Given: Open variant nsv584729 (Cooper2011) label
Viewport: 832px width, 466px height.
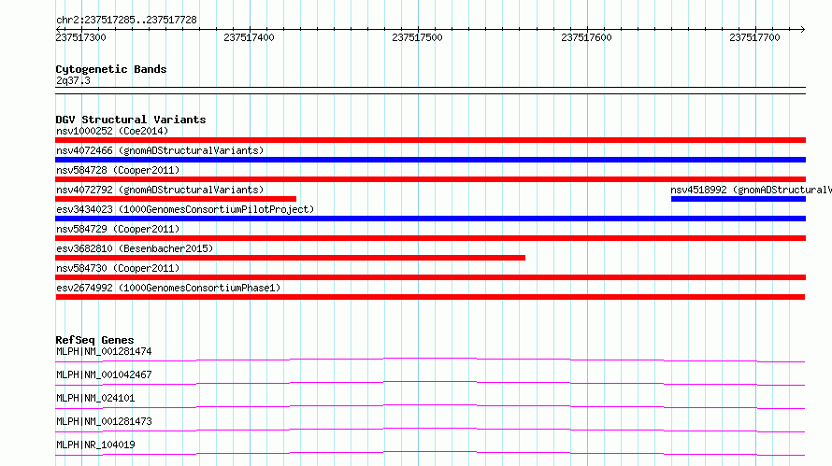Looking at the screenshot, I should tap(118, 229).
